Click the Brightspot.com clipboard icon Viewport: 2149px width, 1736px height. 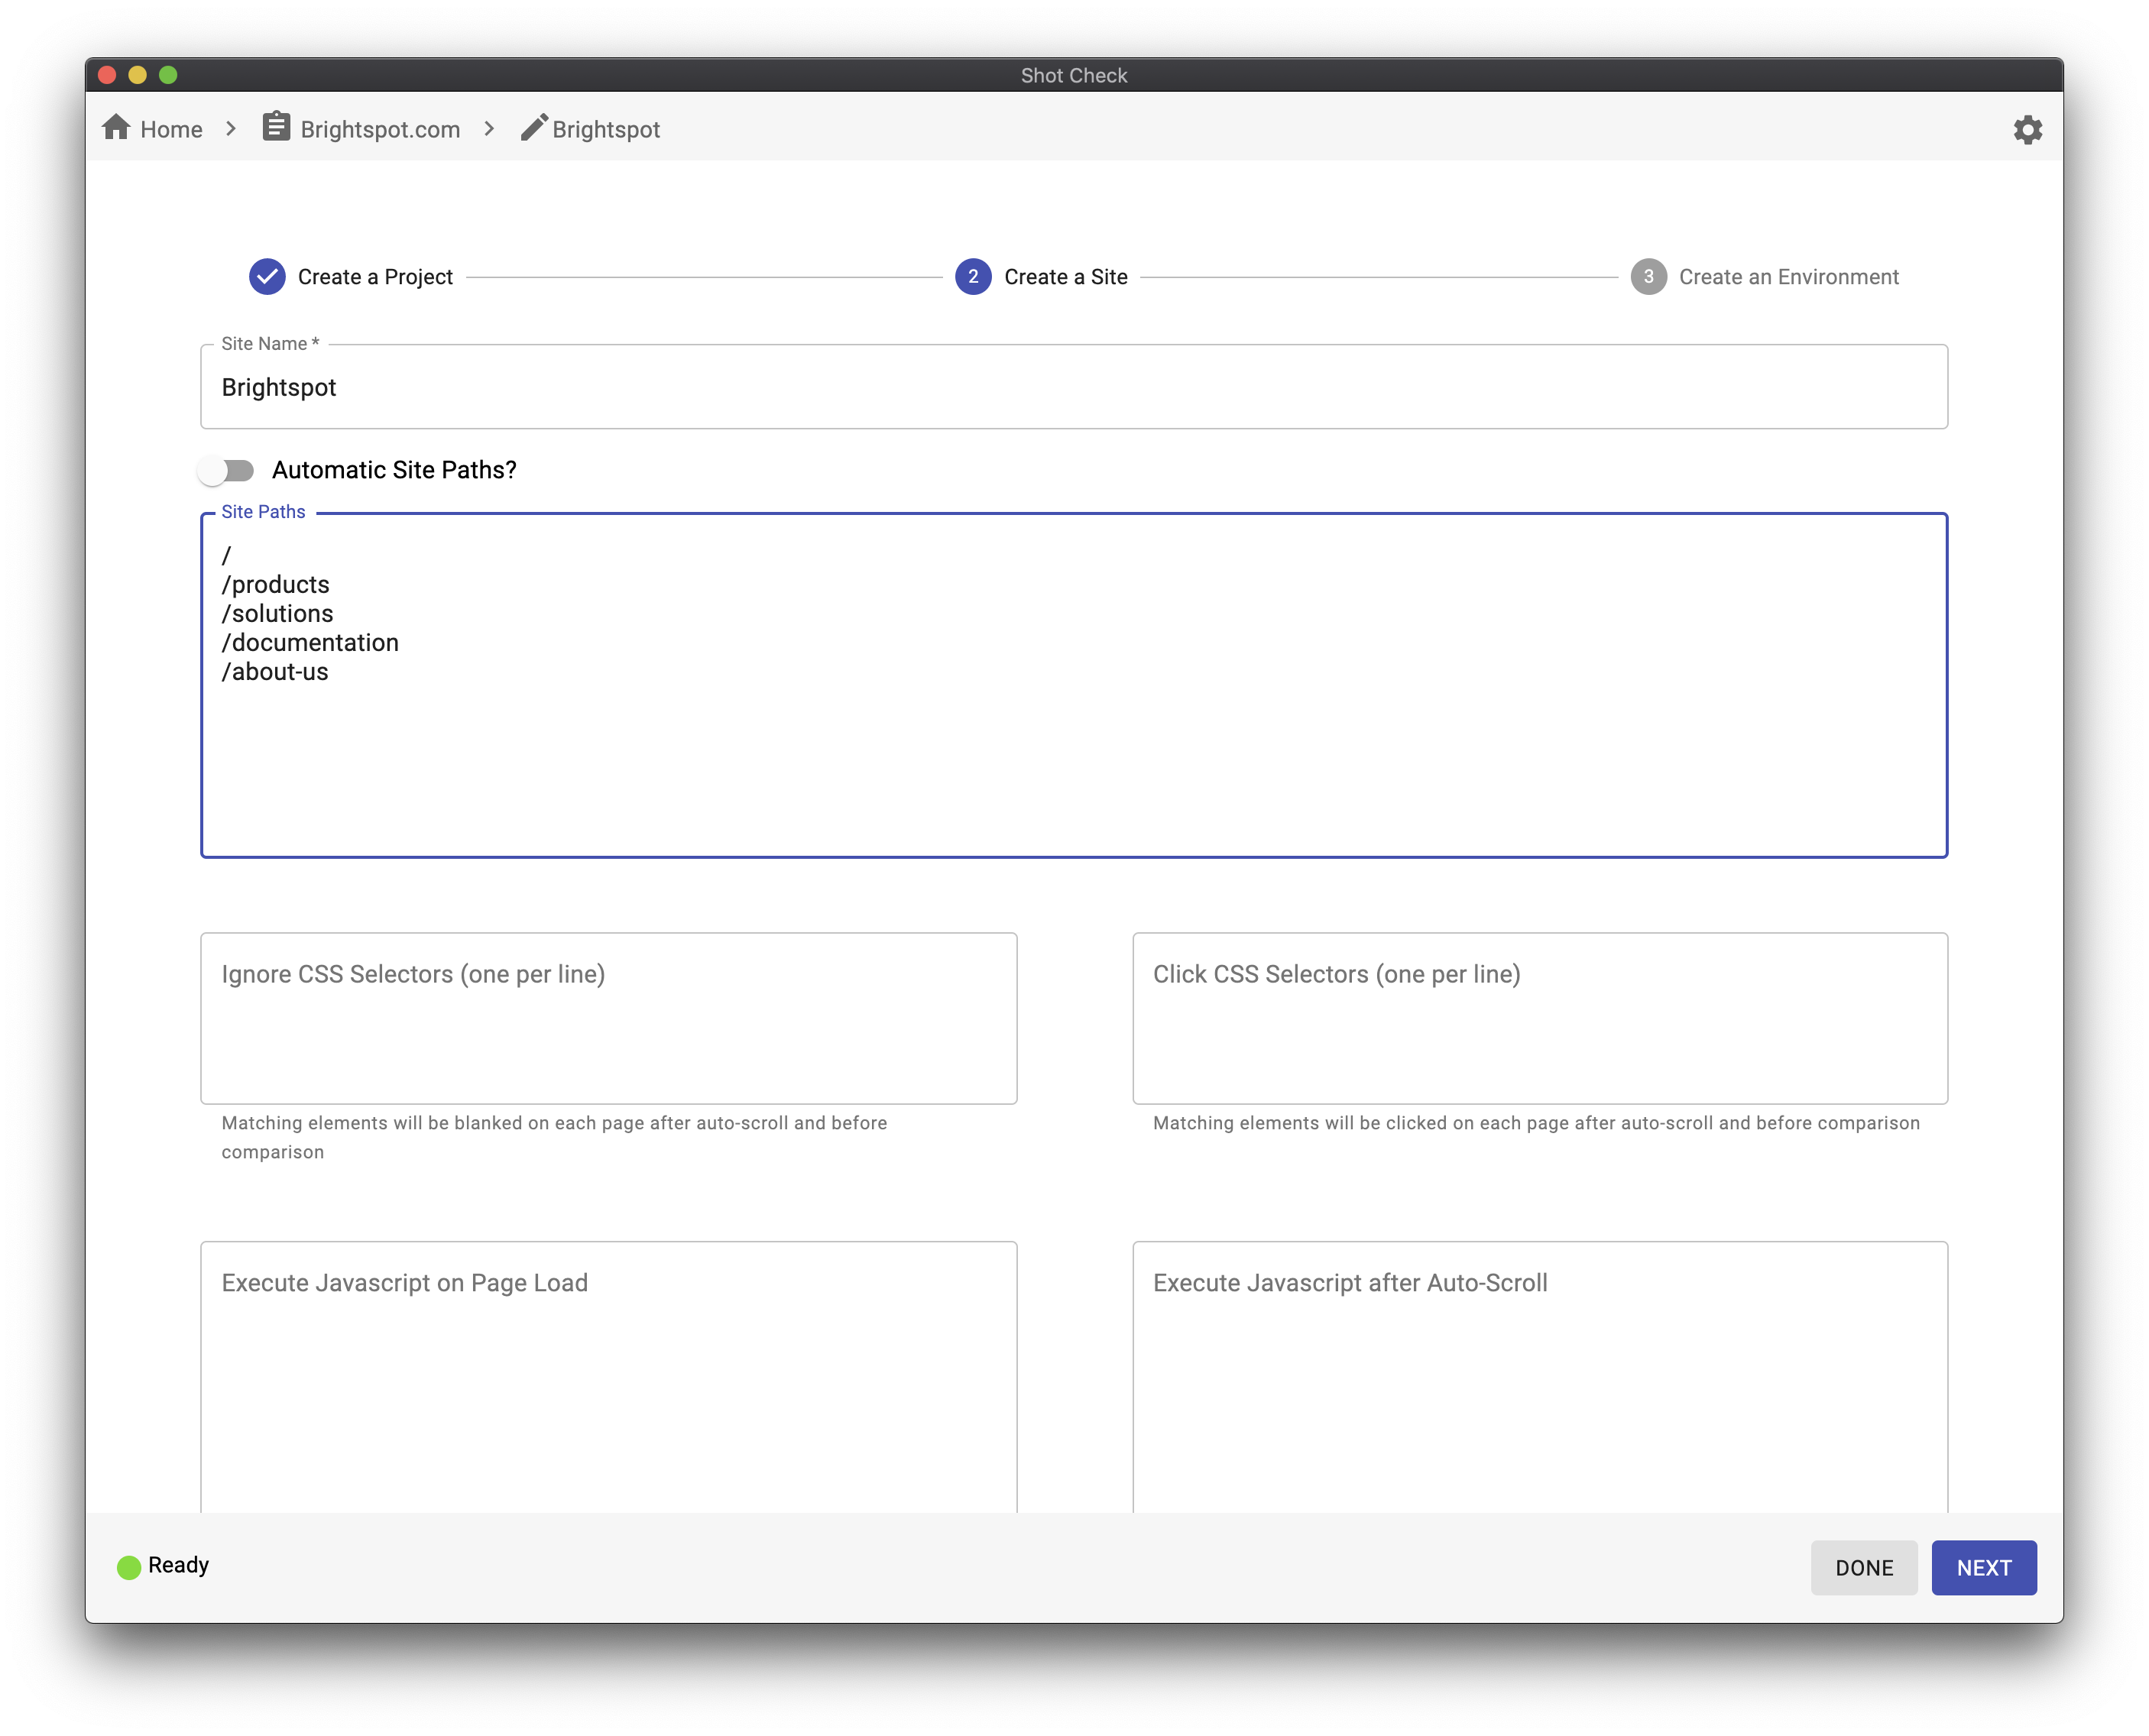[x=276, y=128]
